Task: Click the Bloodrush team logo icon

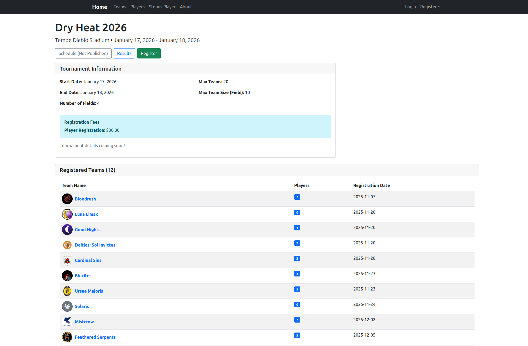Action: (67, 199)
